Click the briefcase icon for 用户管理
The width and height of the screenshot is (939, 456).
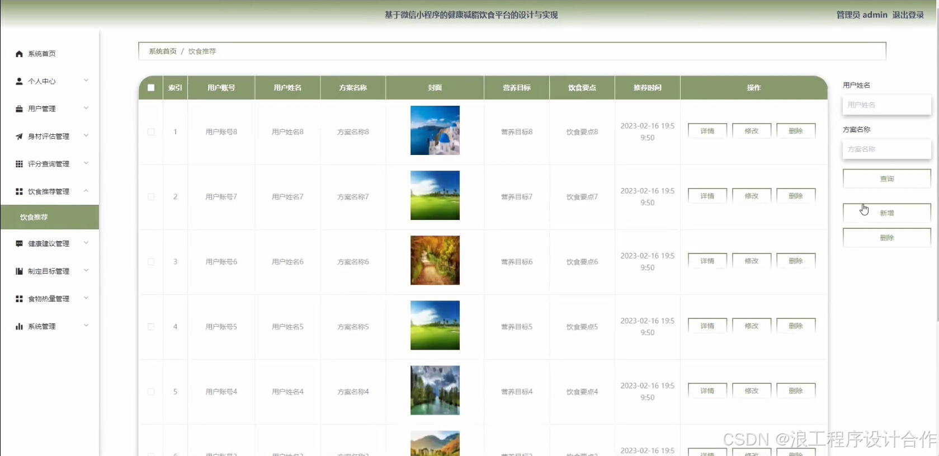pyautogui.click(x=19, y=109)
